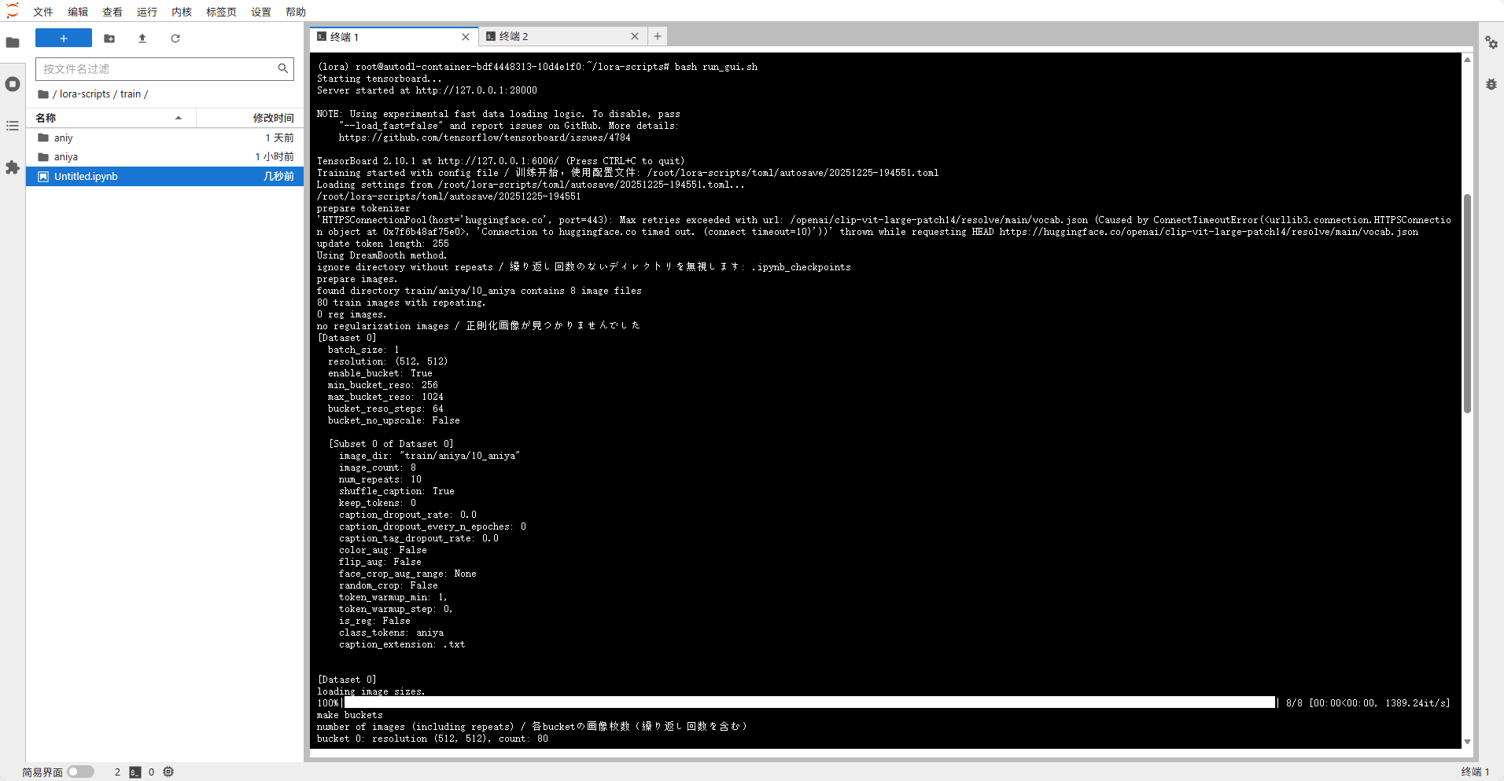Image resolution: width=1504 pixels, height=781 pixels.
Task: Open the running terminals and kernels panel
Action: coord(13,84)
